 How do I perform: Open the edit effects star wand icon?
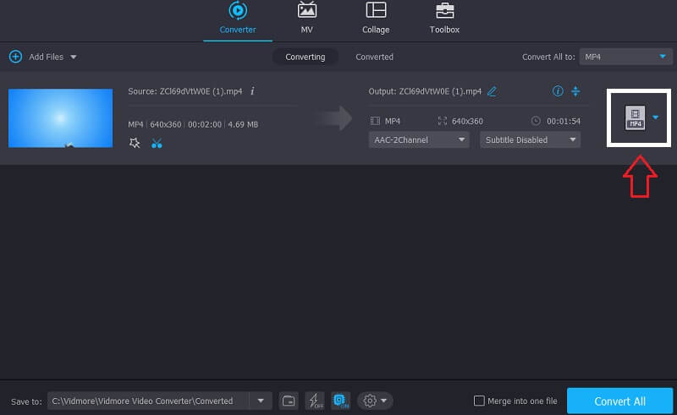[134, 143]
